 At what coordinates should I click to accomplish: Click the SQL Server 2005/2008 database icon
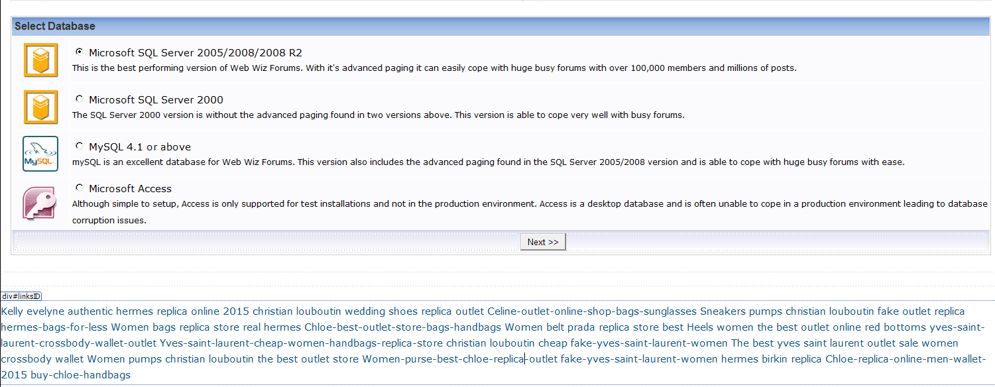40,60
